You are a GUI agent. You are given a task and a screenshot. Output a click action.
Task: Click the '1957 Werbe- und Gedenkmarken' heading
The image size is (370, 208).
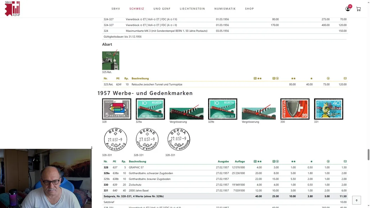click(145, 93)
